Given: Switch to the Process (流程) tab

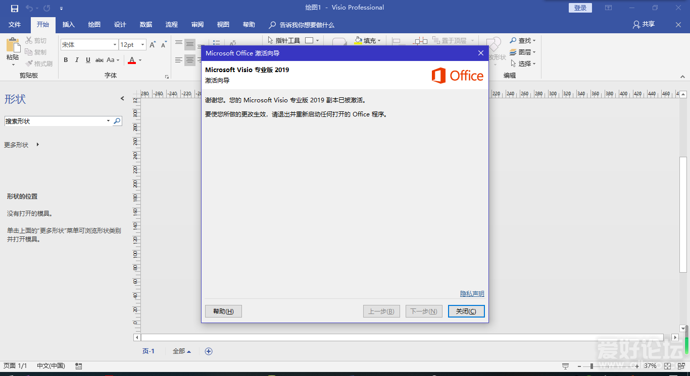Looking at the screenshot, I should 171,25.
